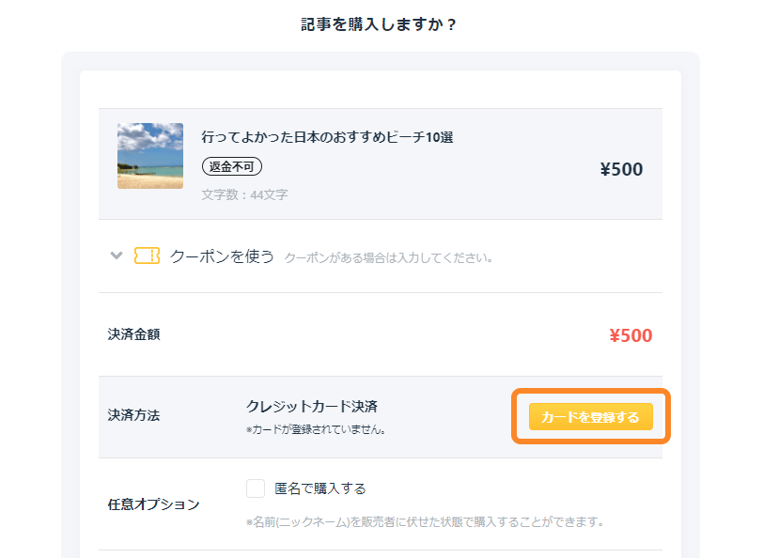763x558 pixels.
Task: Select the article title about beaches
Action: point(327,137)
